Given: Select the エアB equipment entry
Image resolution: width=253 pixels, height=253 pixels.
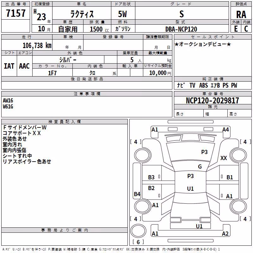Looking at the screenshot, I should 215,85.
